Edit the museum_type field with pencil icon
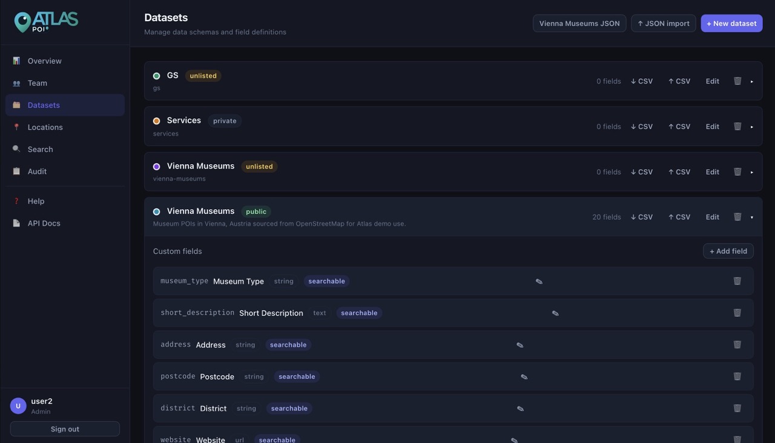Screen dimensions: 775x443 pyautogui.click(x=539, y=281)
